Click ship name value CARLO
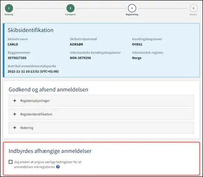This screenshot has width=203, height=177. tap(13, 44)
